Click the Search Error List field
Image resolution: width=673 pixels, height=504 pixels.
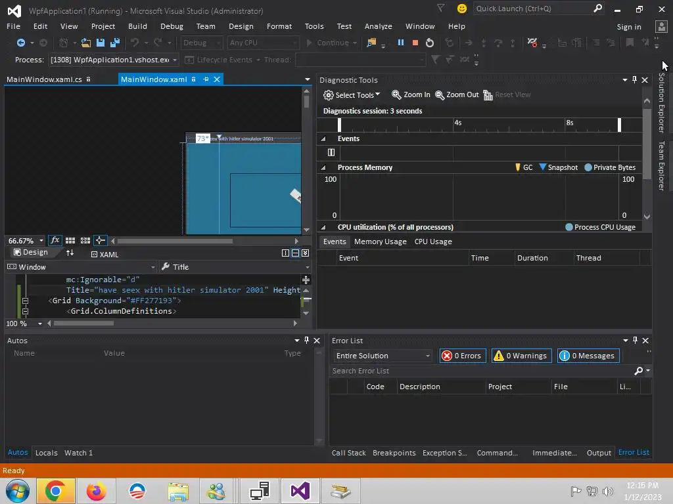pyautogui.click(x=490, y=371)
